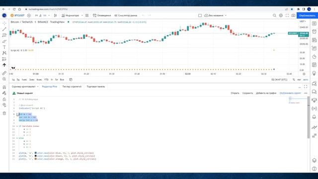Toggle magnet mode for drawings
This screenshot has width=318, height=179.
click(4, 87)
